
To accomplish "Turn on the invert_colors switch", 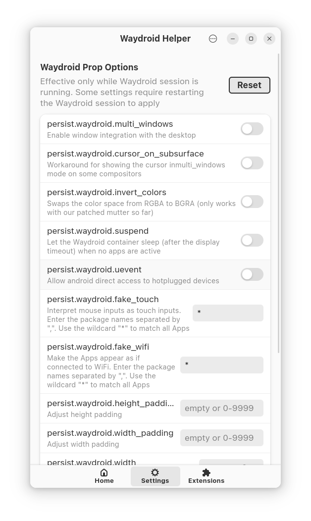I will point(252,202).
